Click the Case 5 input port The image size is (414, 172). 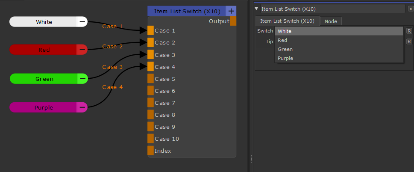click(150, 79)
